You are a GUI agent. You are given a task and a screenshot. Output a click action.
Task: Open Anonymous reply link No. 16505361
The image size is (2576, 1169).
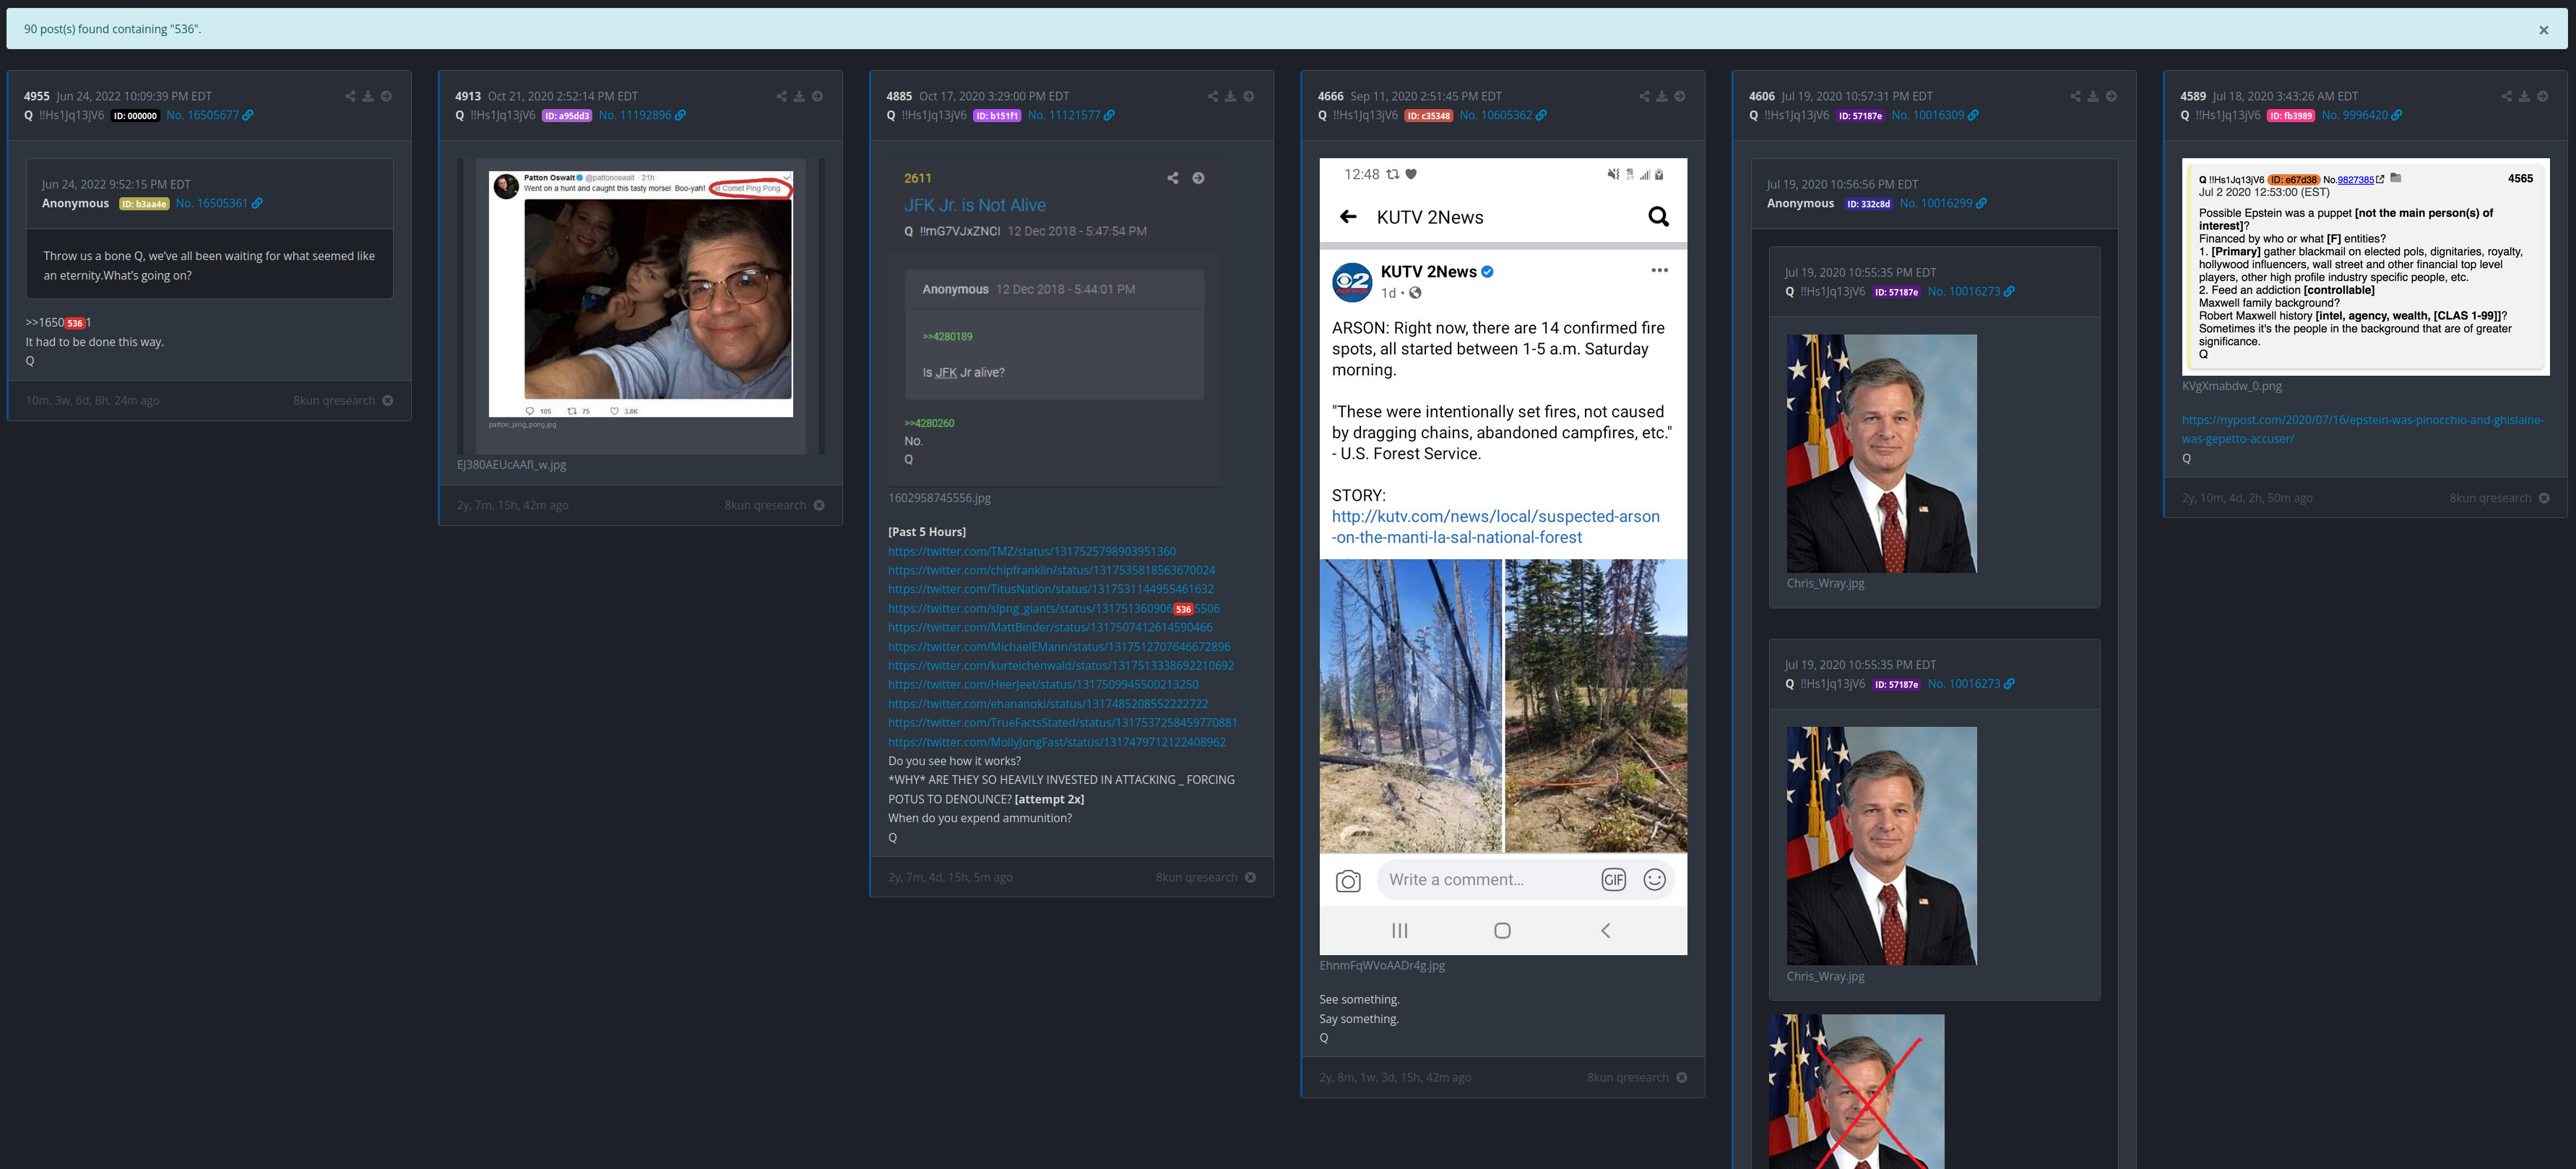tap(219, 203)
